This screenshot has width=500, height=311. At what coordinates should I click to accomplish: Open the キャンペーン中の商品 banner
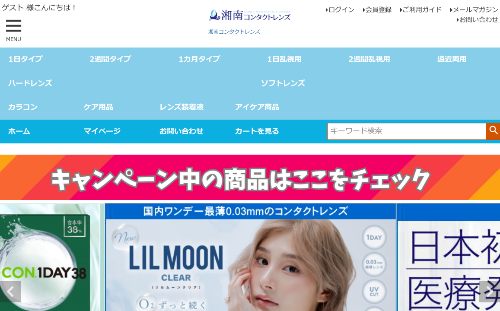pos(250,178)
